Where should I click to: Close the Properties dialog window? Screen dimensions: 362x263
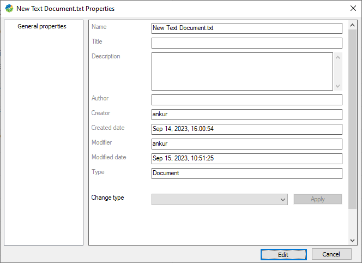tap(352, 9)
